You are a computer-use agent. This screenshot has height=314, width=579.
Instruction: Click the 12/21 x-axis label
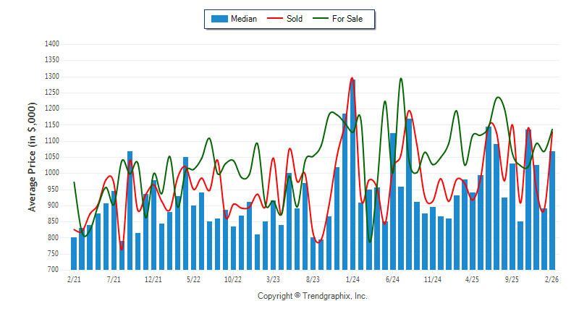153,279
